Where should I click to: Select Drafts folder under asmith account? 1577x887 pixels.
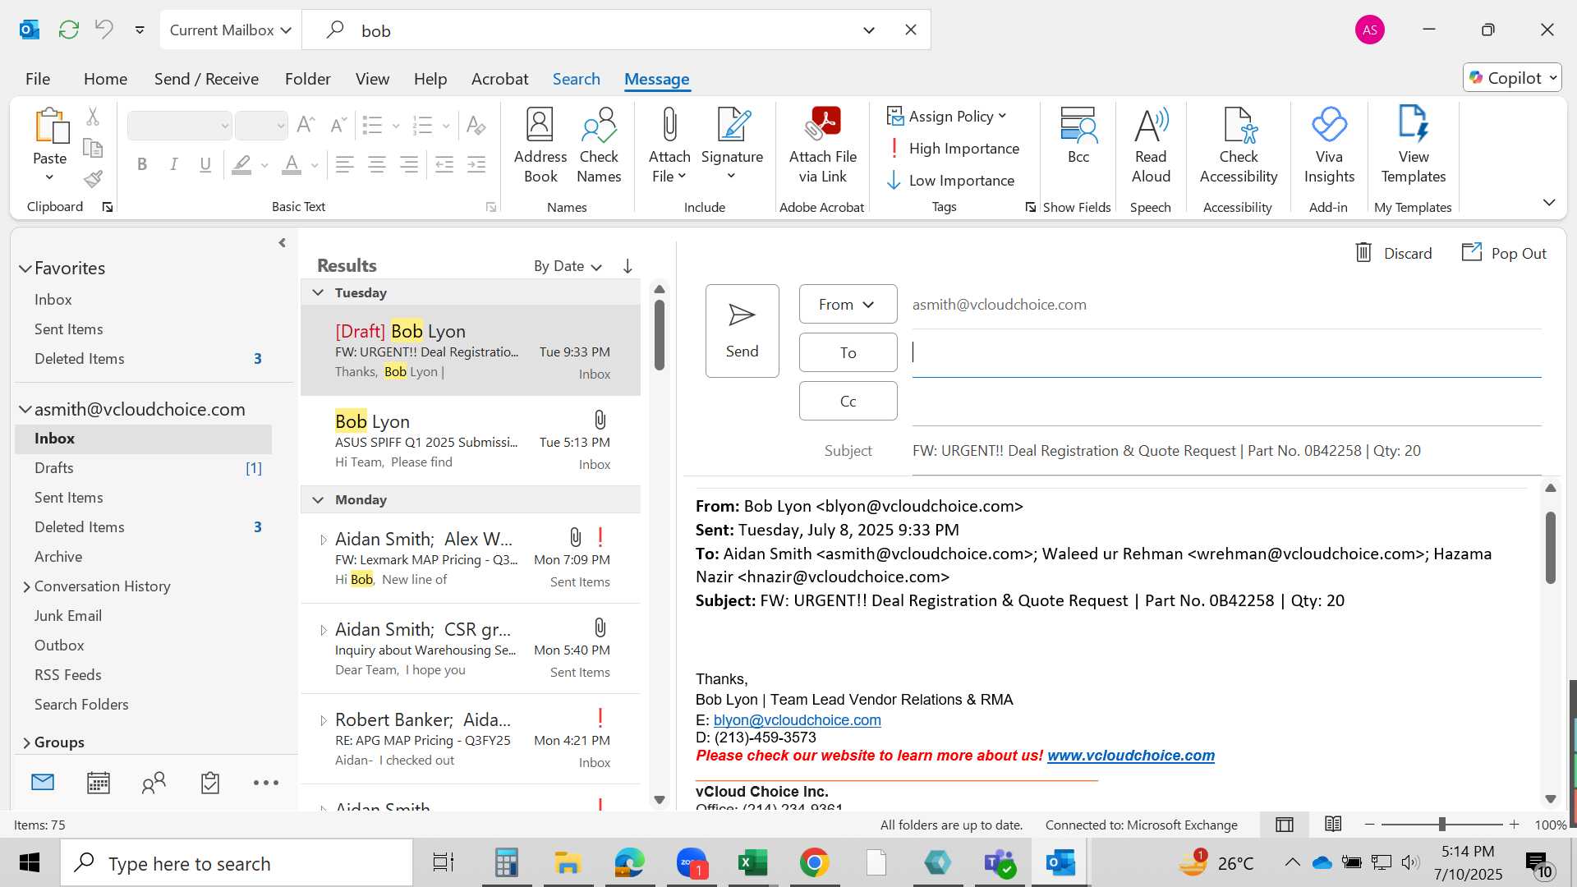(x=143, y=468)
